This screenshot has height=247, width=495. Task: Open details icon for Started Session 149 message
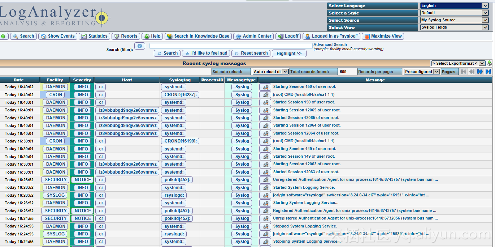point(265,157)
